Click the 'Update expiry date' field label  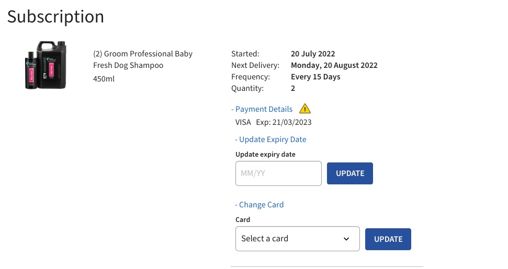point(265,154)
